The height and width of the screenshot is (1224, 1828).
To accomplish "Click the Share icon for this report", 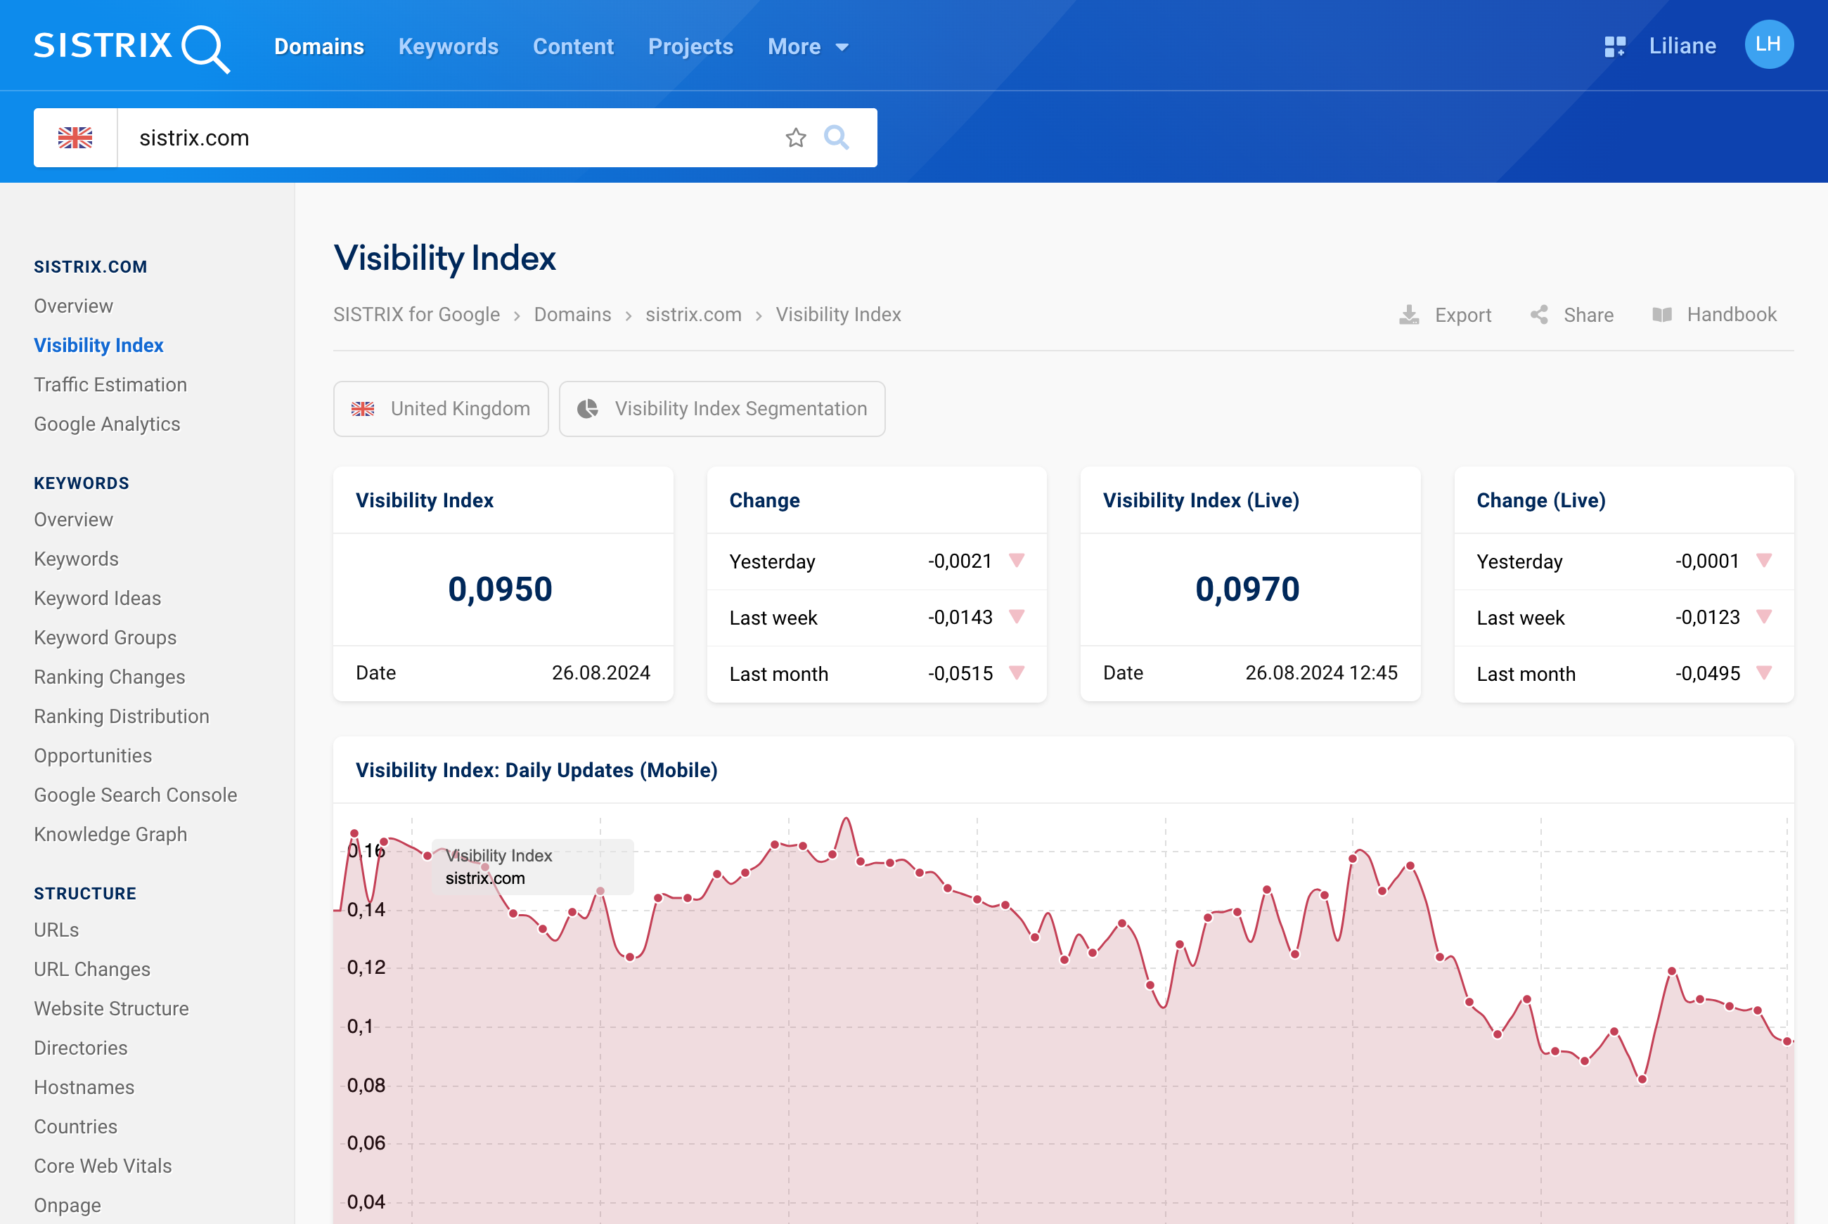I will tap(1538, 313).
